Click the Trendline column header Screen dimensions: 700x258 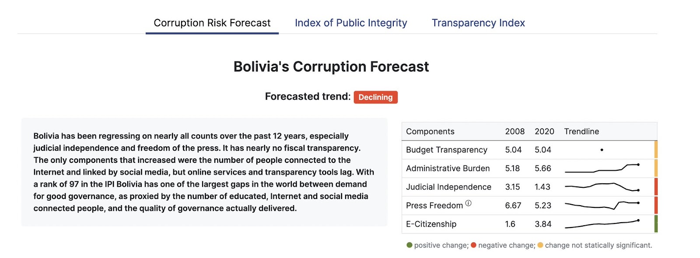pos(581,131)
